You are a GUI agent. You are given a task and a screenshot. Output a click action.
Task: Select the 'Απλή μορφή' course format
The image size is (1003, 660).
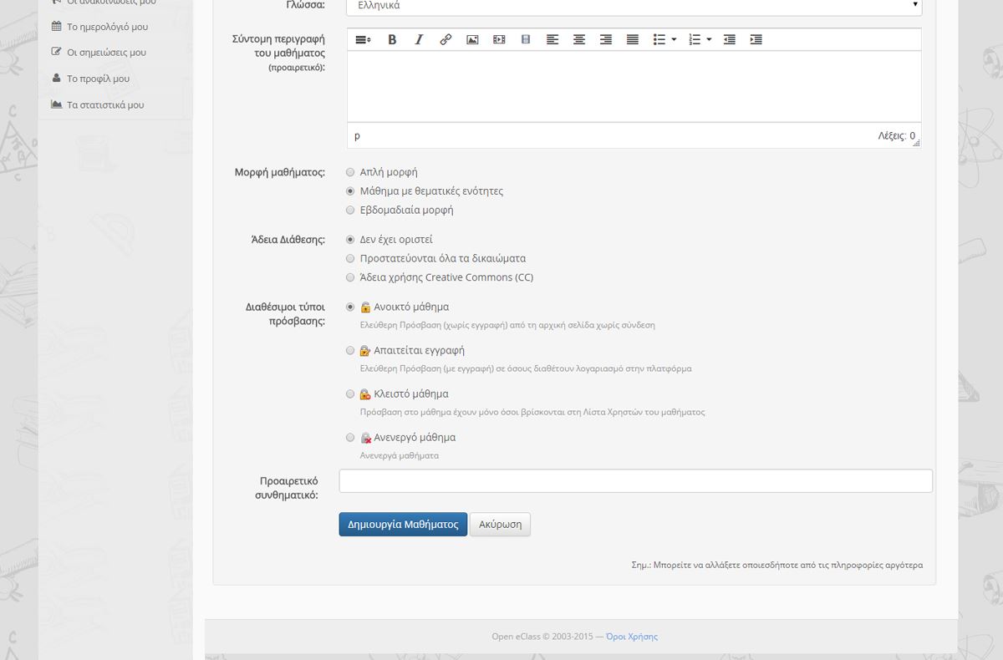point(351,172)
